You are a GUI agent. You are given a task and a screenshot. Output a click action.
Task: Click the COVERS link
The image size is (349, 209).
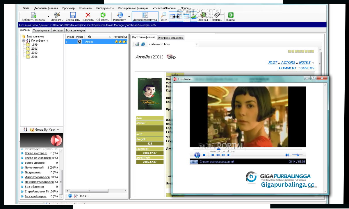click(307, 68)
